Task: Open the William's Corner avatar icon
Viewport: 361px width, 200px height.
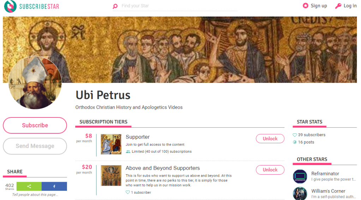Action: pos(300,194)
